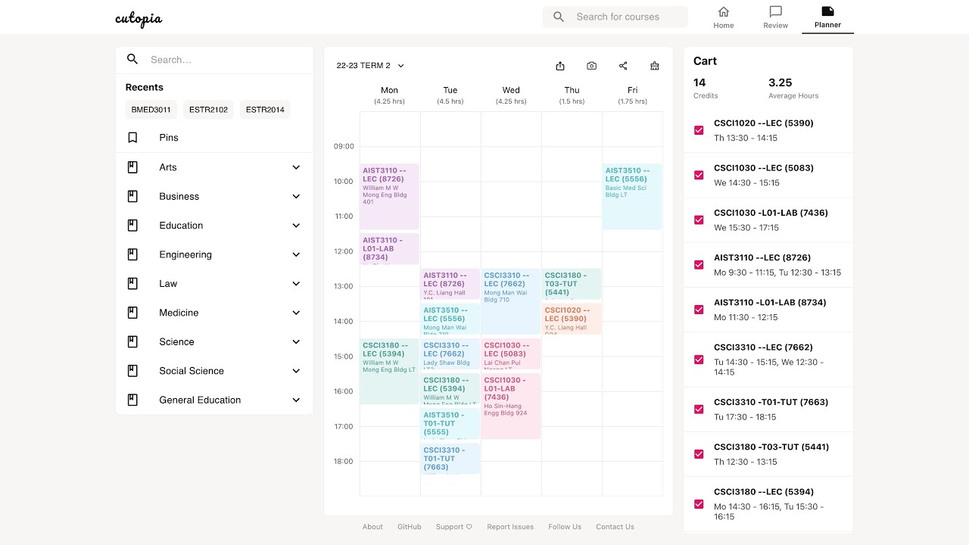Select the pink CSCI1030 -L01-LAB block on Wednesday
The width and height of the screenshot is (969, 545).
510,405
